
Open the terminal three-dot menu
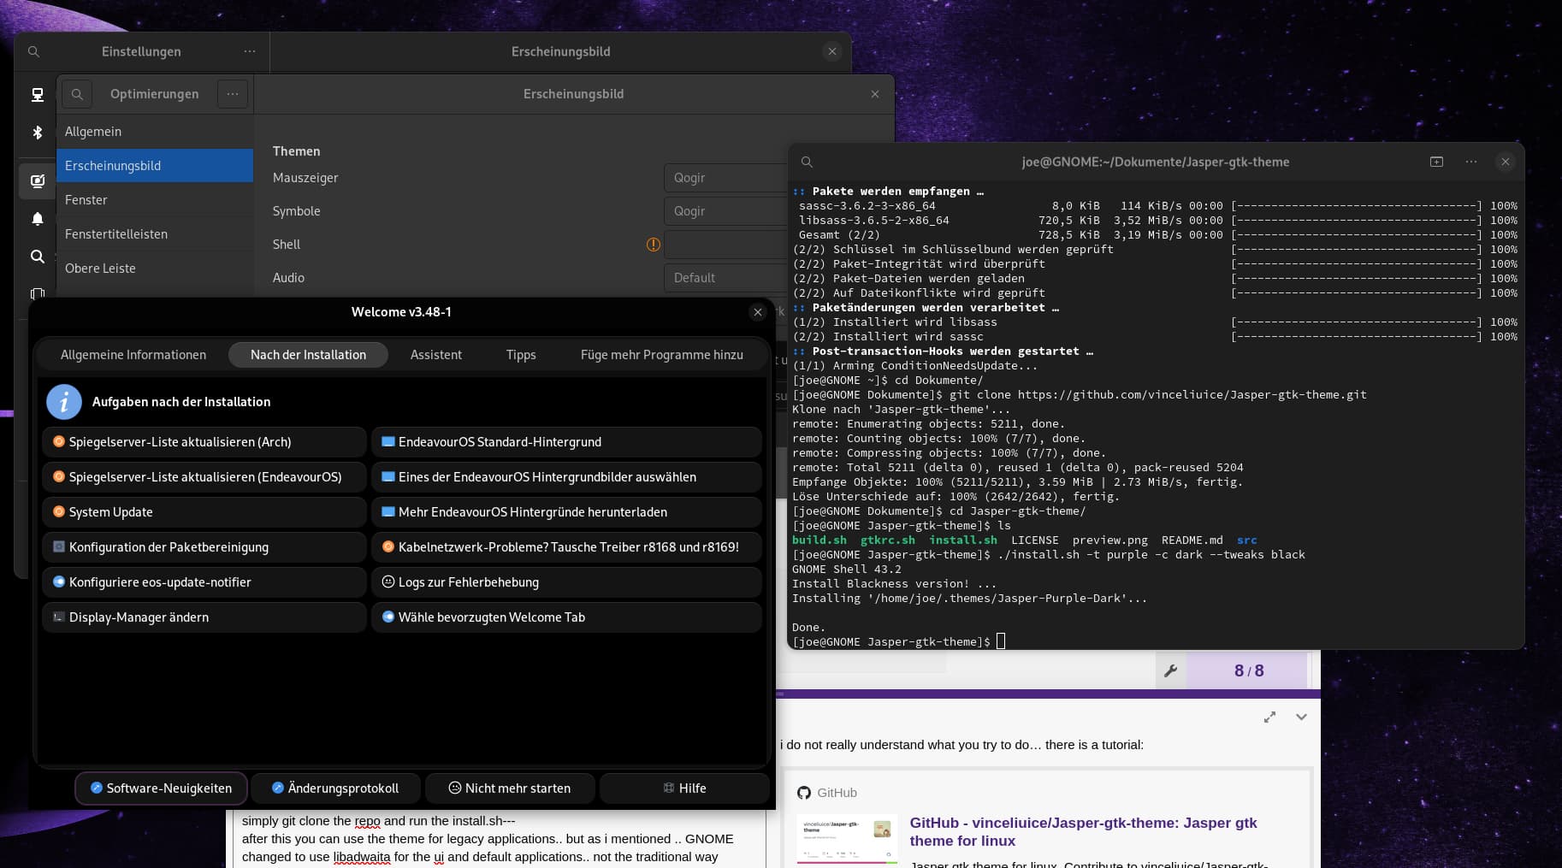coord(1470,162)
